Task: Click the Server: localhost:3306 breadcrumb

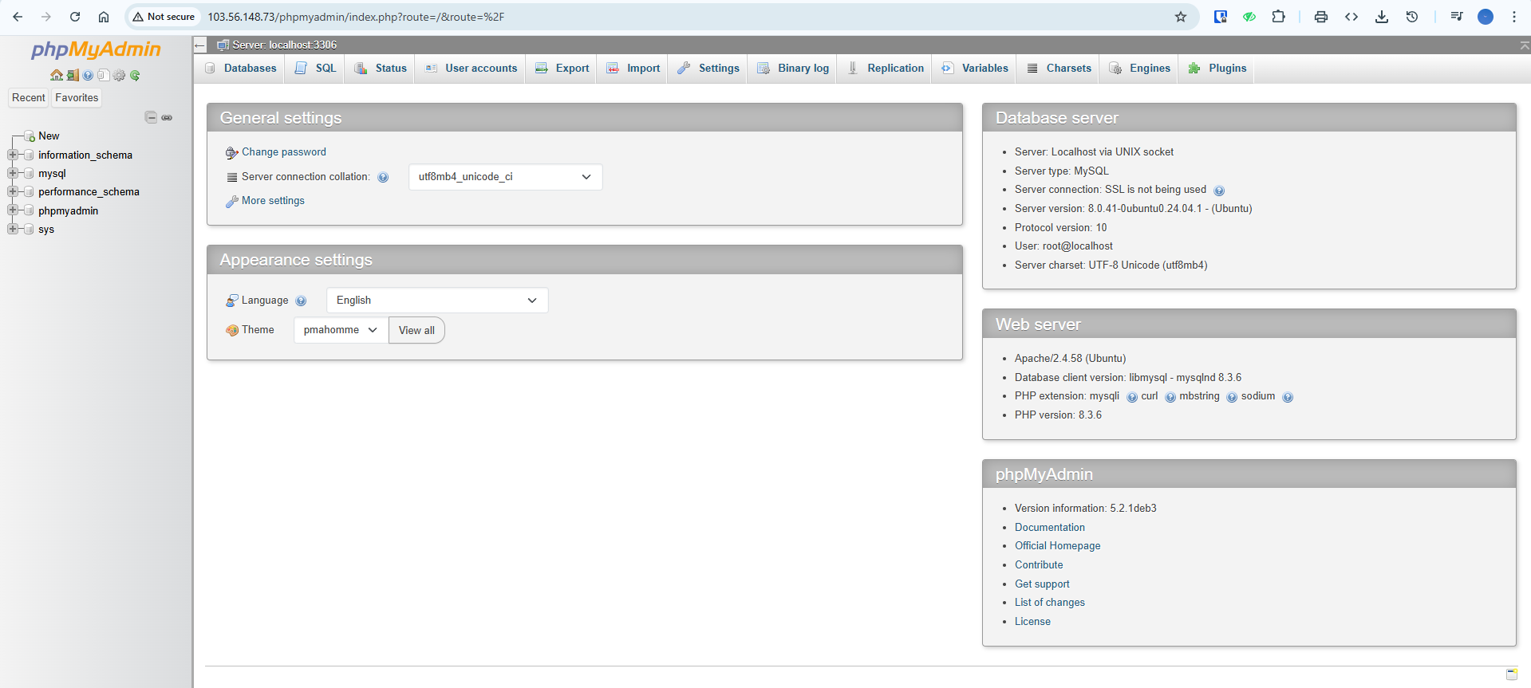Action: click(284, 45)
